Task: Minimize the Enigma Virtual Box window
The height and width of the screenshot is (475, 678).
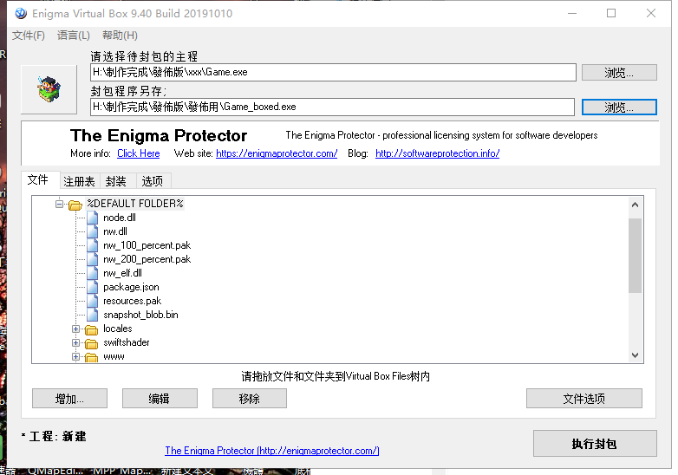Action: click(x=572, y=13)
